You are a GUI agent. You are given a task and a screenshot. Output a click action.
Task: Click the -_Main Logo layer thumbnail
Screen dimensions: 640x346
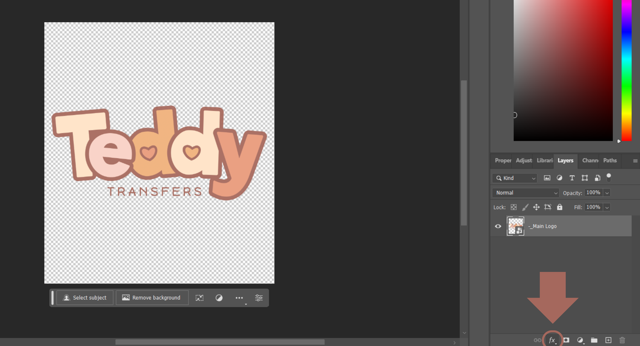coord(515,226)
